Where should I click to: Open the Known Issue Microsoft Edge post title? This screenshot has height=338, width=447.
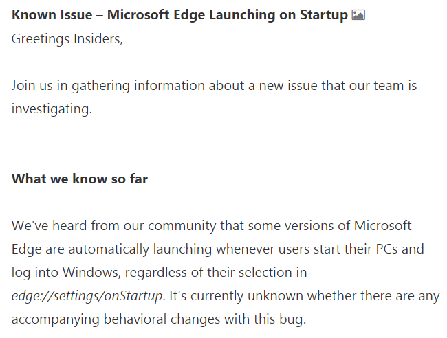pyautogui.click(x=179, y=15)
